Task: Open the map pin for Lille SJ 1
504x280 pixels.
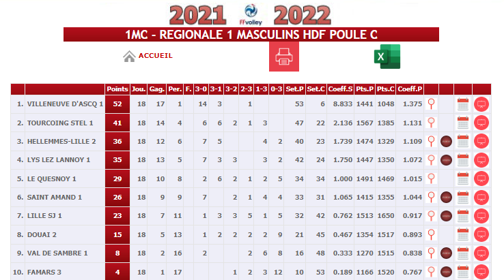Action: [x=432, y=215]
